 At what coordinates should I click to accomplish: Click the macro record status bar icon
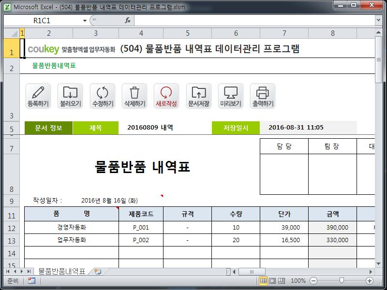(31, 281)
